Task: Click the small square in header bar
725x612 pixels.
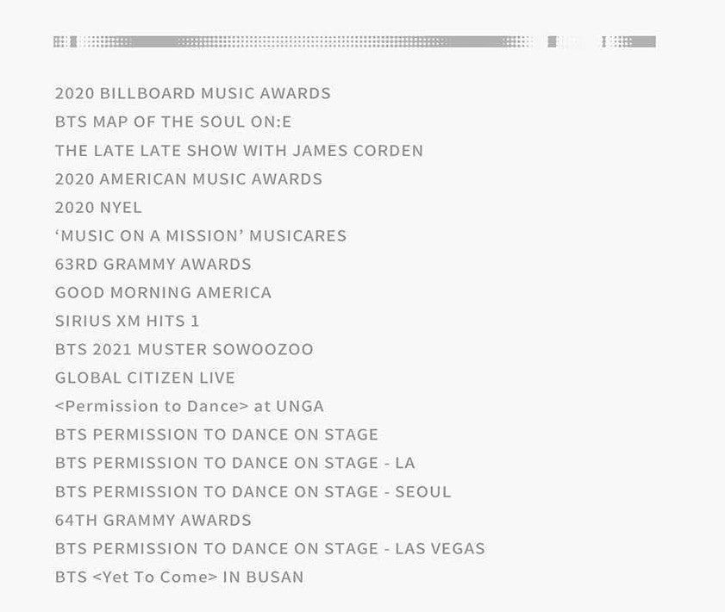Action: [x=552, y=41]
